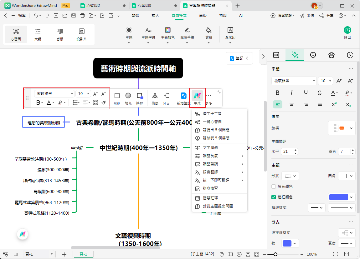Open the 結構 structure dropdown

pyautogui.click(x=342, y=128)
